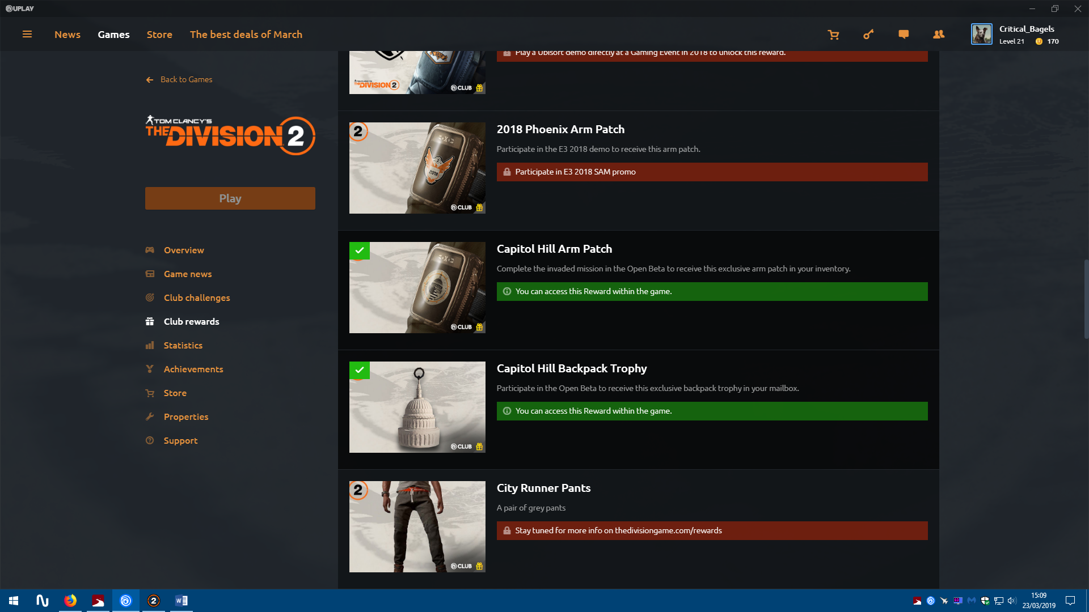1089x612 pixels.
Task: Click the volume icon in system tray
Action: click(1012, 601)
